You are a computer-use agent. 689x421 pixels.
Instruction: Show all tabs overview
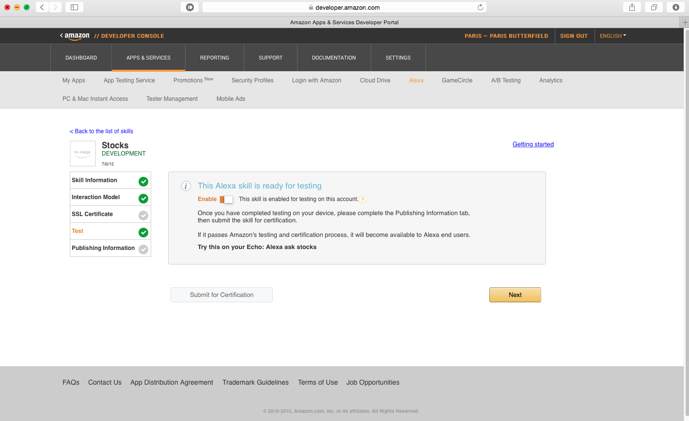(x=654, y=7)
